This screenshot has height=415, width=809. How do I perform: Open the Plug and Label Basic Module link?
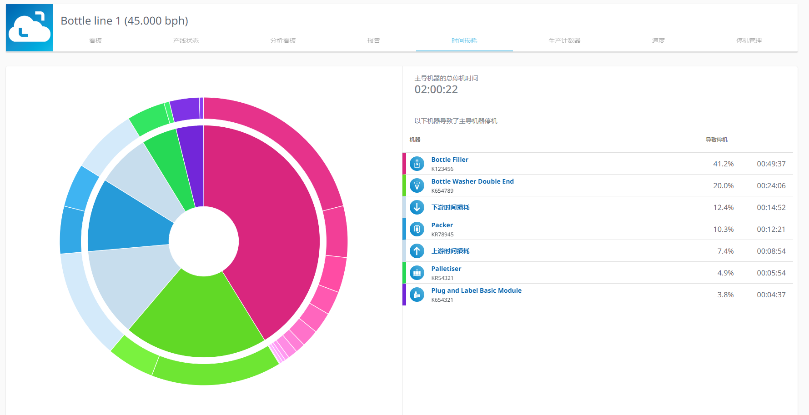(476, 290)
